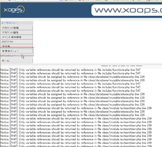
Task: Click the first mysqldatabase.php line 236 notice
Action: click(x=72, y=77)
